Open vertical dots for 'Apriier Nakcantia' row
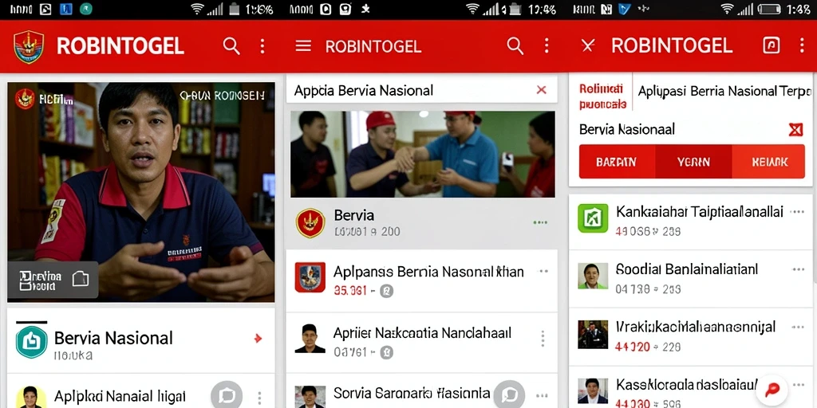This screenshot has width=817, height=408. point(543,339)
